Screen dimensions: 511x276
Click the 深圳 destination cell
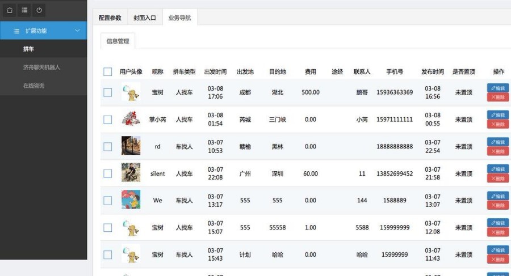[277, 173]
